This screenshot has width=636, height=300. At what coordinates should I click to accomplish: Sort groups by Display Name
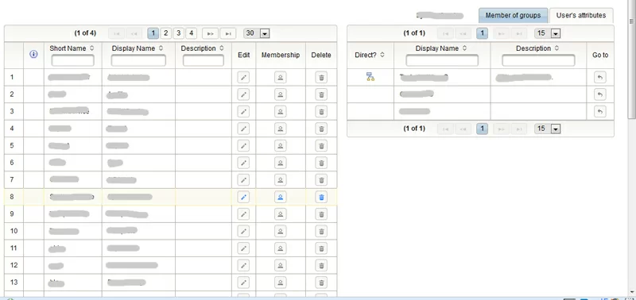point(464,48)
